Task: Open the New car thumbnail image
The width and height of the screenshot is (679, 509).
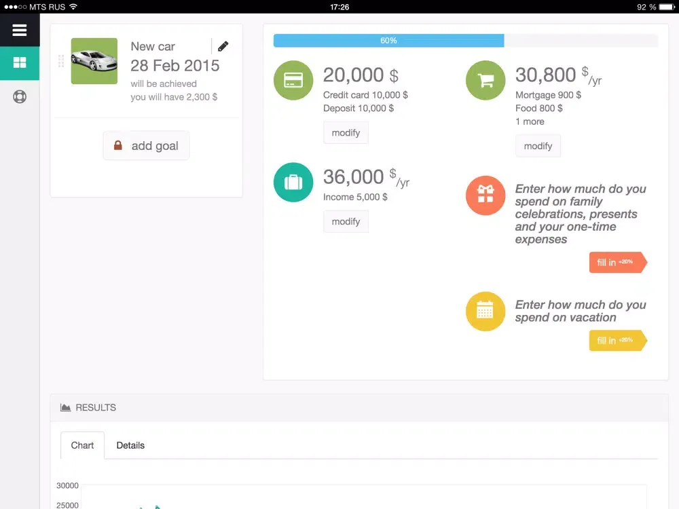Action: tap(94, 61)
